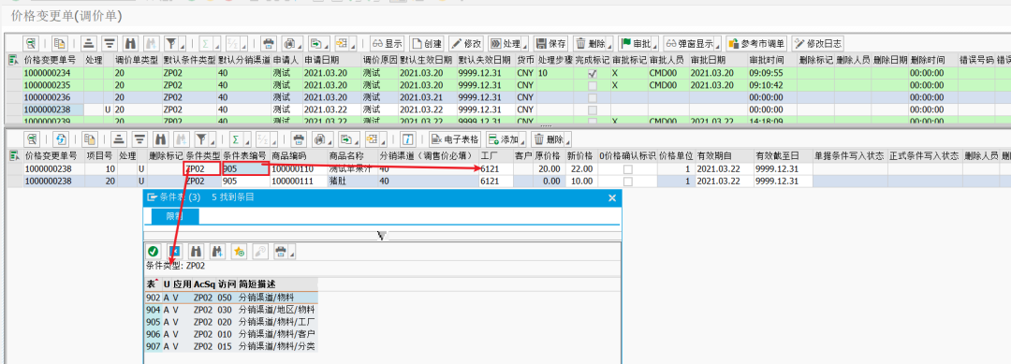Click the copy icon in the upper toolbar
The height and width of the screenshot is (364, 1011).
point(60,44)
